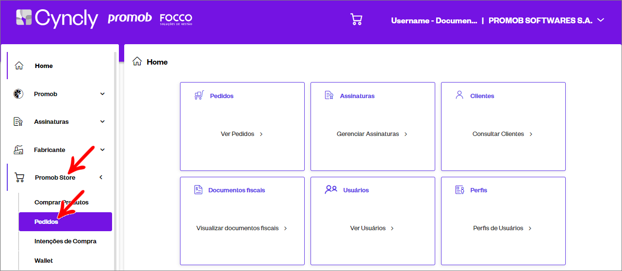Collapse the Promob Store menu chevron
Viewport: 622px width, 271px height.
(101, 177)
